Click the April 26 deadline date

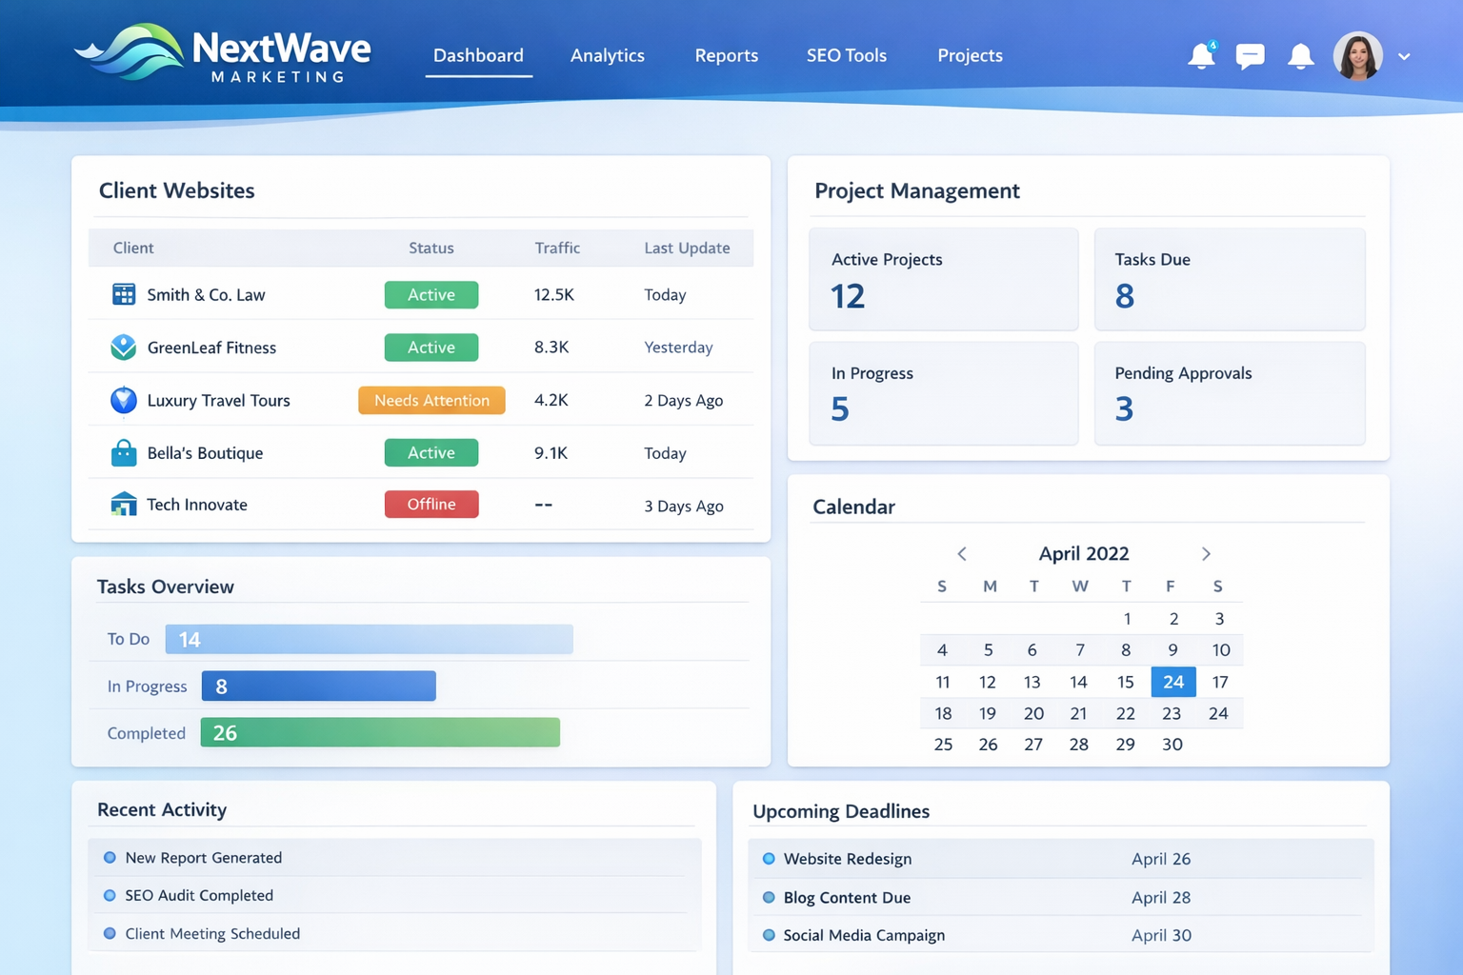click(x=1161, y=859)
